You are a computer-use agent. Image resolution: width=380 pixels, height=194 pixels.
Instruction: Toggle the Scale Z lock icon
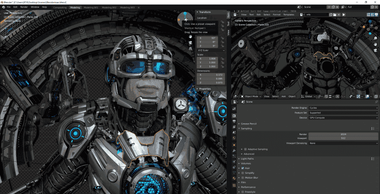pos(222,66)
